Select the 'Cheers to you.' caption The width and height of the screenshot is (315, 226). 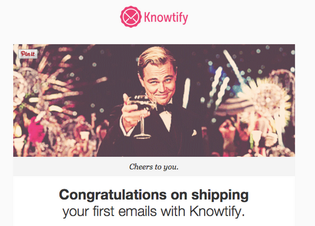pyautogui.click(x=154, y=167)
